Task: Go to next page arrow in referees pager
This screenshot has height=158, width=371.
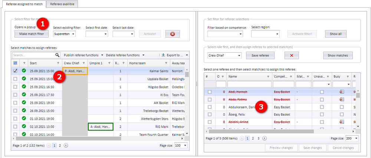Action: (265, 138)
